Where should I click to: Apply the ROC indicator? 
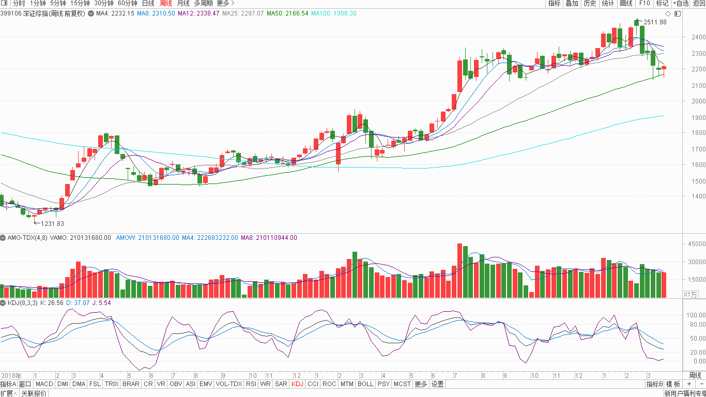[329, 384]
